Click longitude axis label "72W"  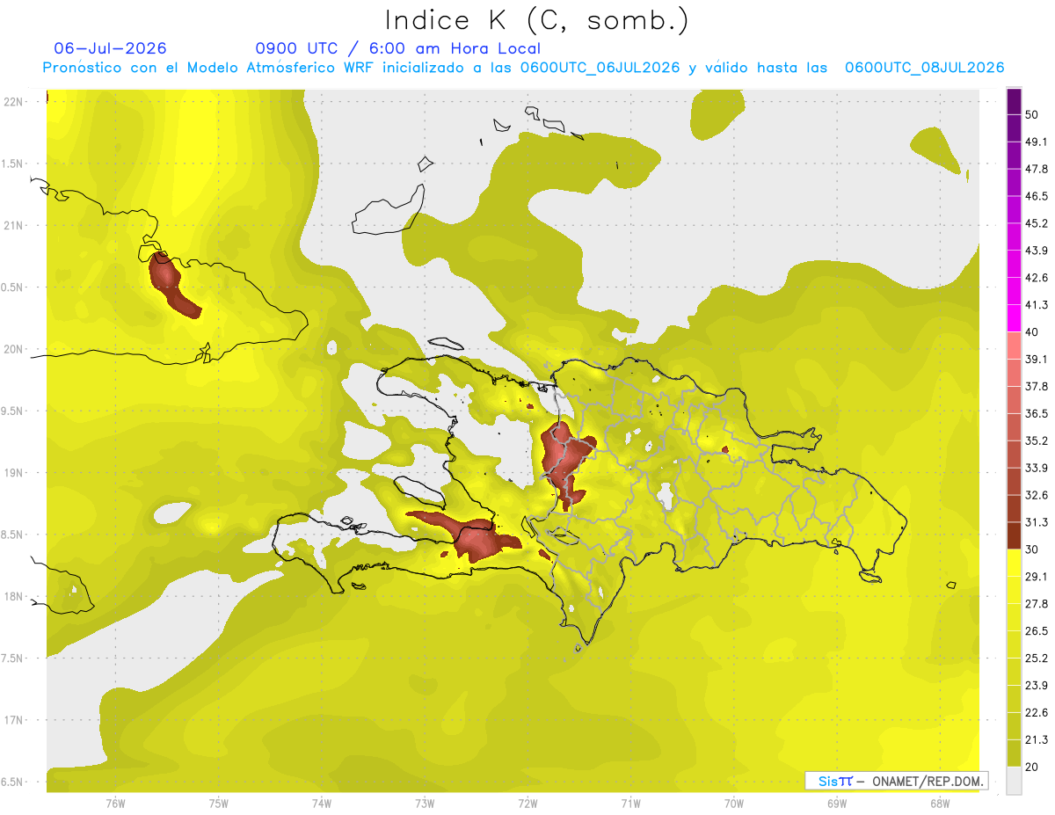[x=527, y=804]
